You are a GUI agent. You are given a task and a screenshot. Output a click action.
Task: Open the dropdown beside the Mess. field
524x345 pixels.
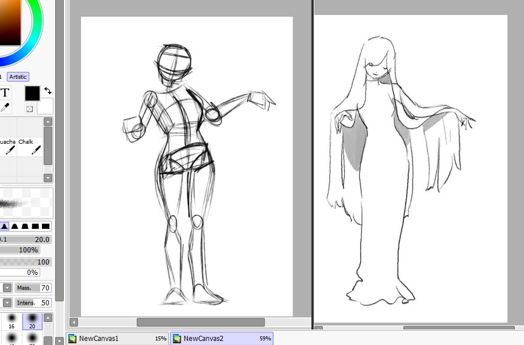pyautogui.click(x=7, y=287)
